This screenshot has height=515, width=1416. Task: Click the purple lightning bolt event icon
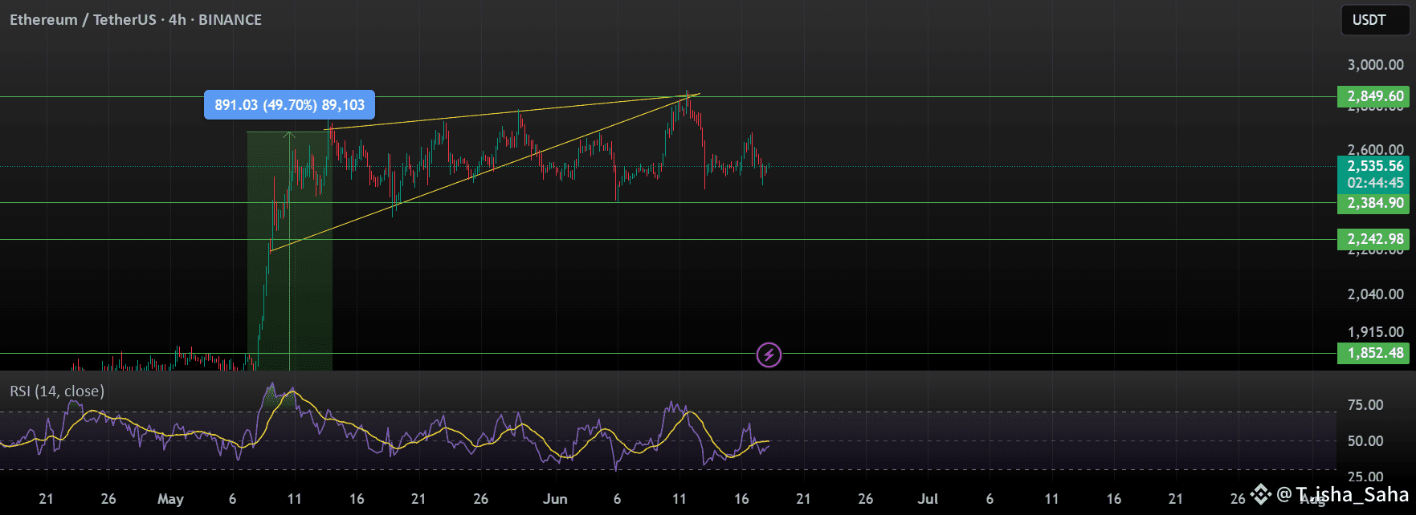click(x=769, y=355)
